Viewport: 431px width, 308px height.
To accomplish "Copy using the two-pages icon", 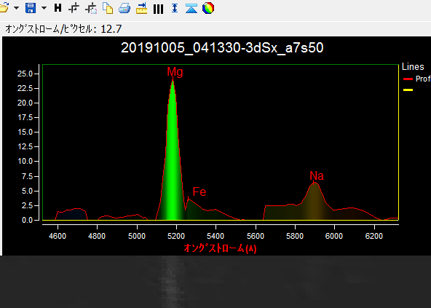I will (108, 8).
